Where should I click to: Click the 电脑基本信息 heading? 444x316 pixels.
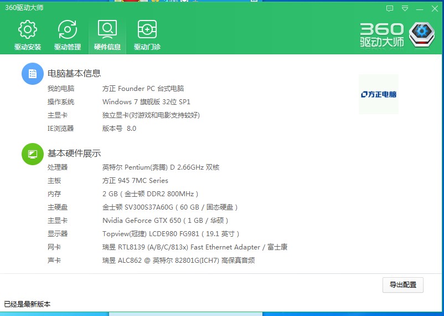pyautogui.click(x=74, y=74)
